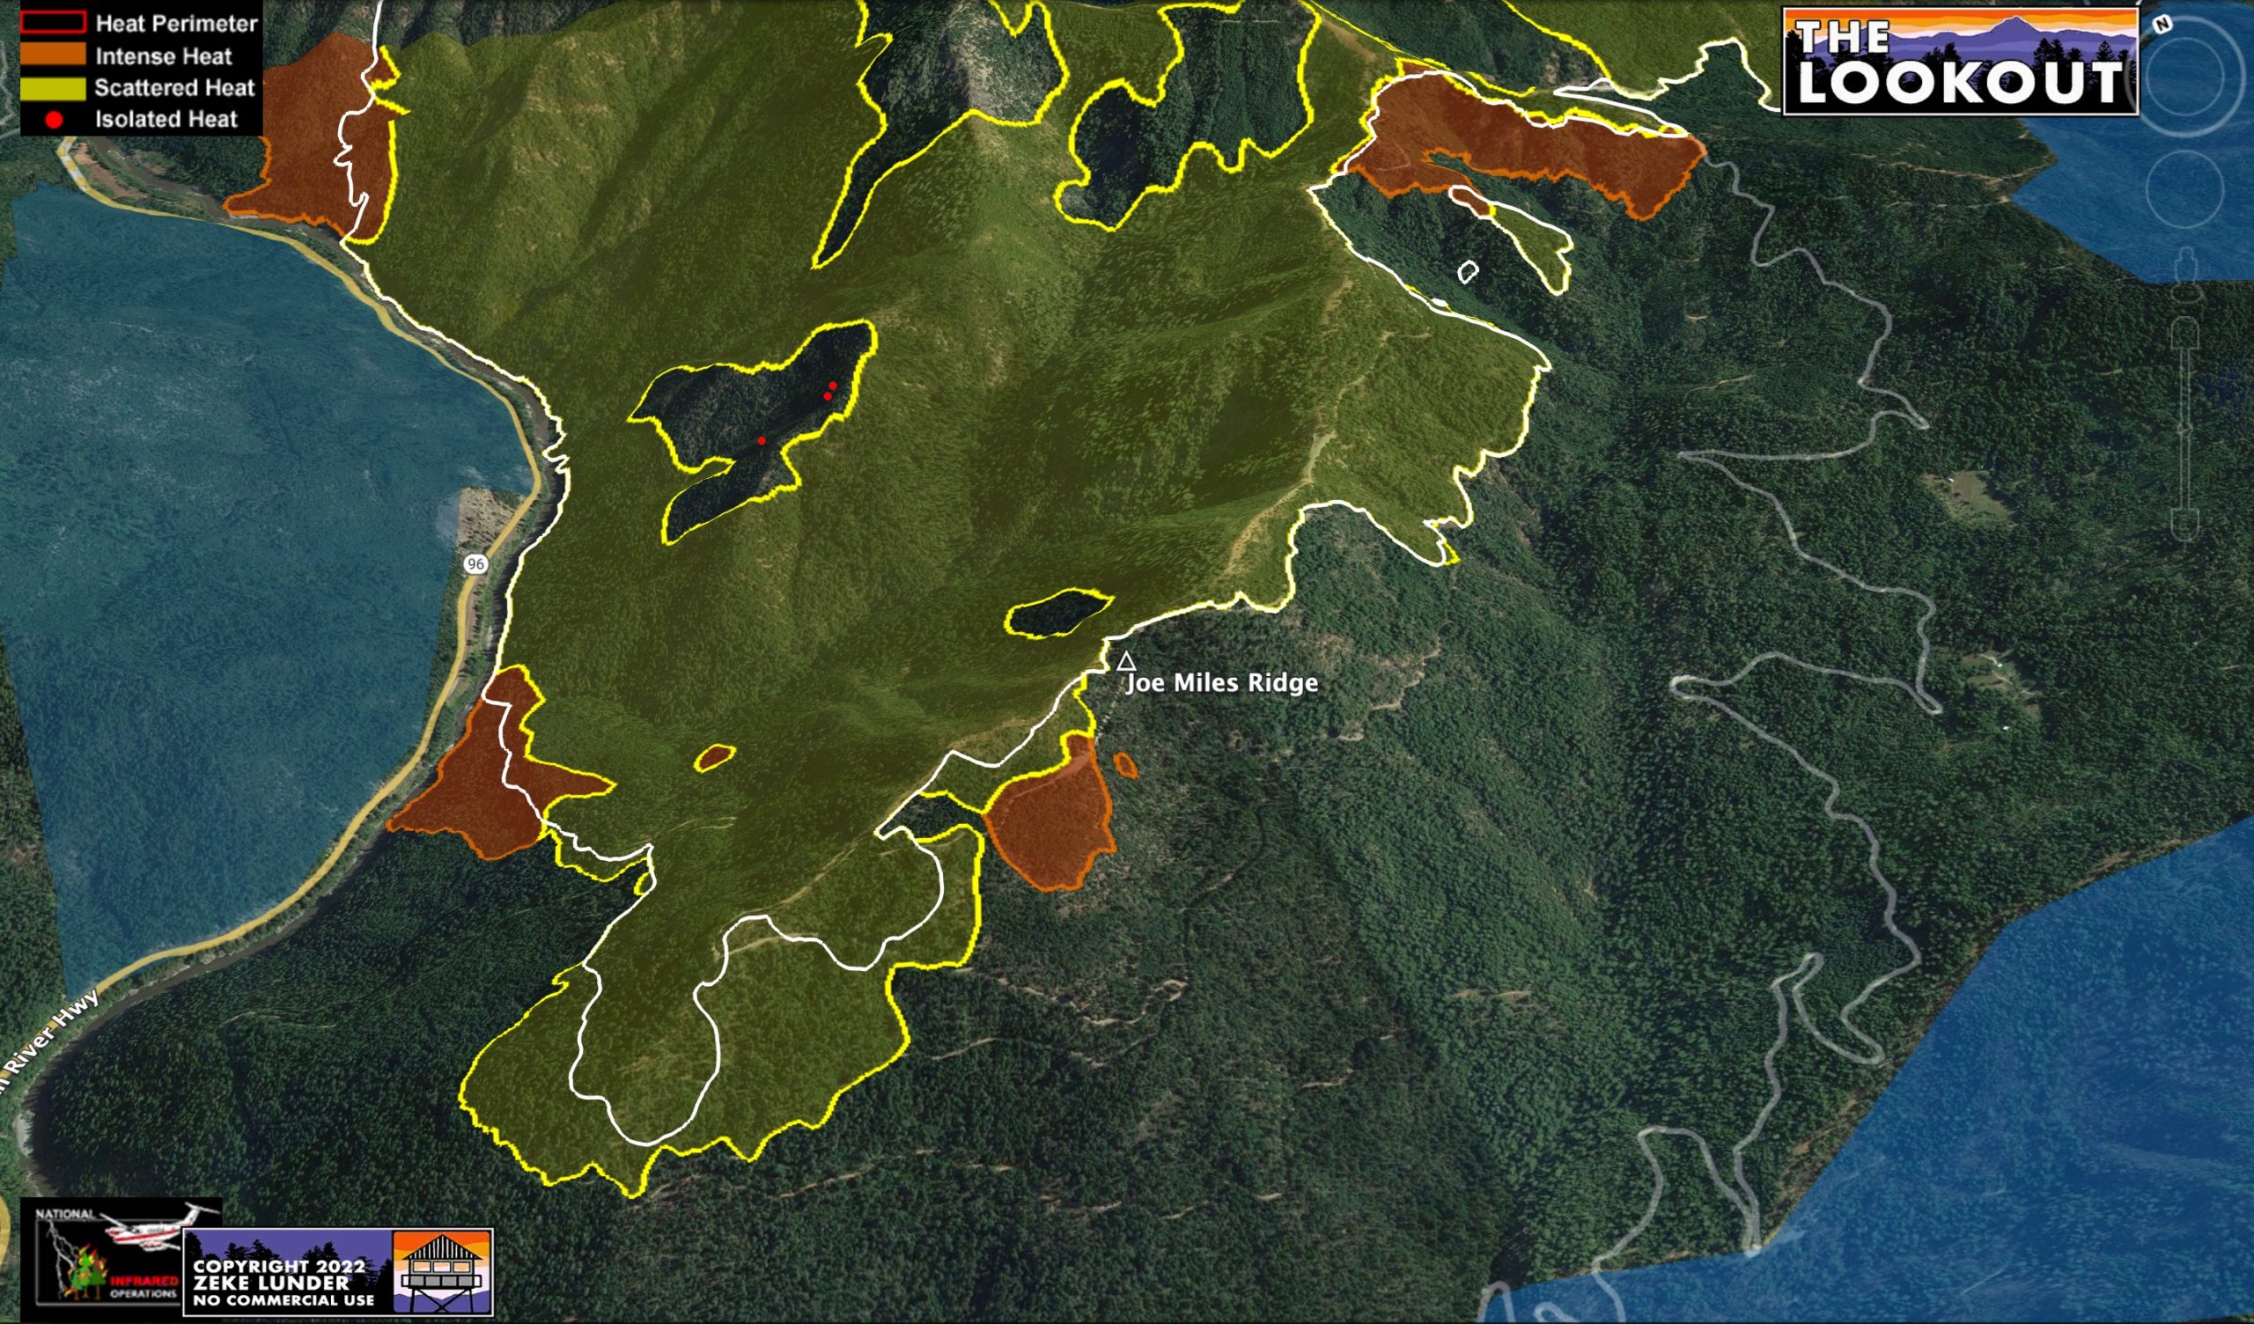The image size is (2254, 1324).
Task: Click zoom-out button below zoom slider
Action: click(2184, 526)
